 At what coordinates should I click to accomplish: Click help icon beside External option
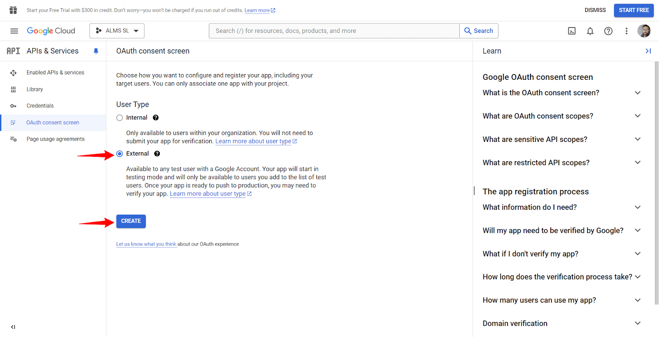pyautogui.click(x=157, y=153)
